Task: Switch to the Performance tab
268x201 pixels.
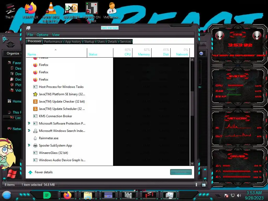Action: coord(53,42)
